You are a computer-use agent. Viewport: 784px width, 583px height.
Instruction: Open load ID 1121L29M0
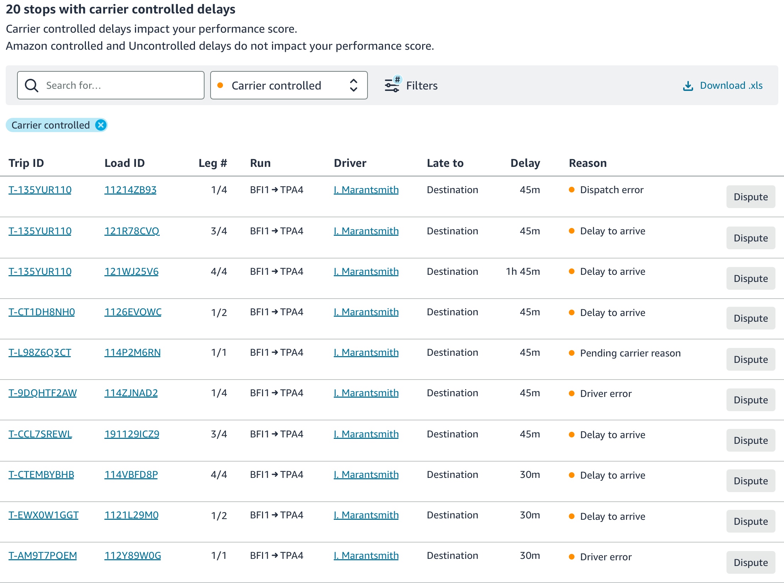[131, 515]
